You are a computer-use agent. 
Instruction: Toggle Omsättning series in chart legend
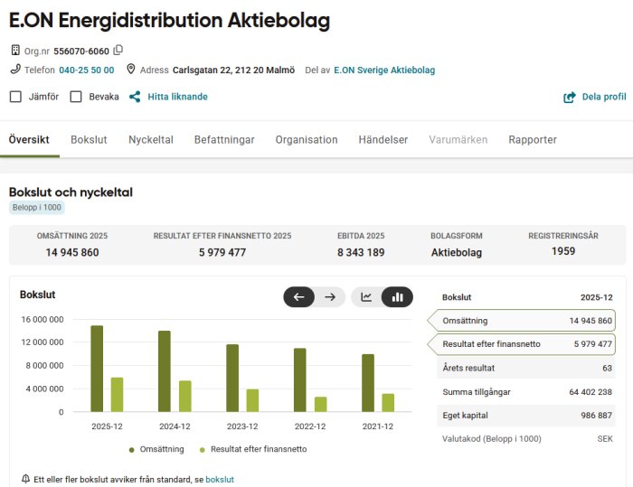tap(156, 449)
